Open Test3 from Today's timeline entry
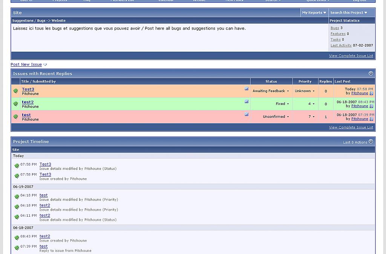 (45, 164)
